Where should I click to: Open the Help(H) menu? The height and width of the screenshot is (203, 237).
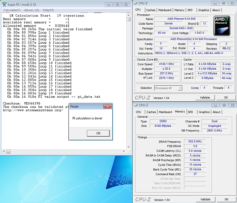pyautogui.click(x=48, y=10)
